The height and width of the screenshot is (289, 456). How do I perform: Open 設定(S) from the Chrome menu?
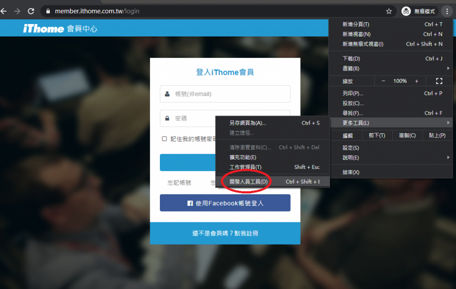point(391,148)
